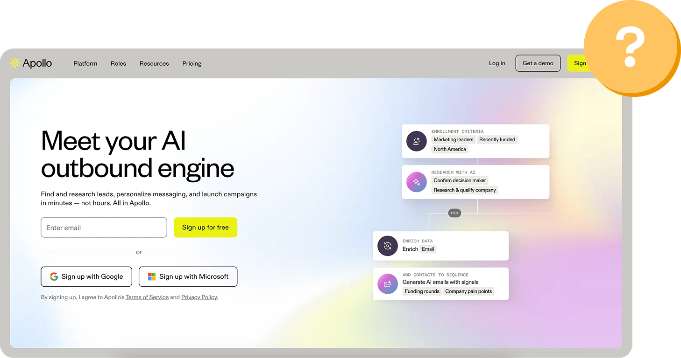Click the Sign up for free button

point(206,227)
